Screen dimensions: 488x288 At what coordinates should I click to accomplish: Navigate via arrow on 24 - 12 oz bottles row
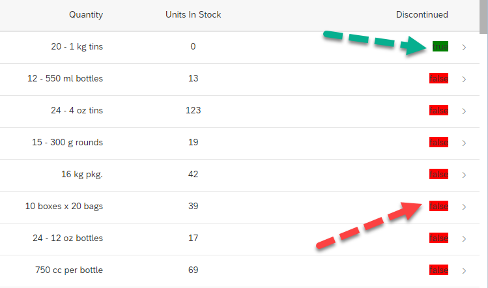(464, 238)
